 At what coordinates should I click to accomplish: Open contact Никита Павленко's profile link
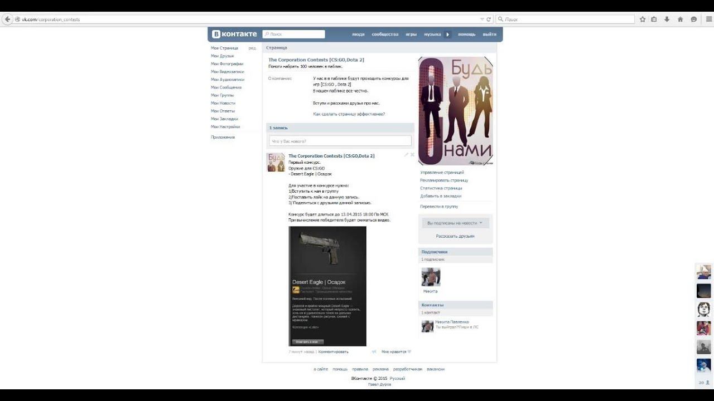point(452,322)
